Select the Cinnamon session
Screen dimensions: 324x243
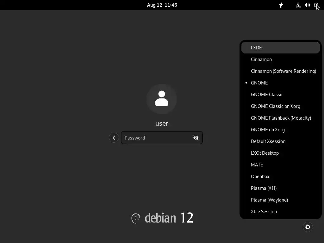(x=280, y=59)
